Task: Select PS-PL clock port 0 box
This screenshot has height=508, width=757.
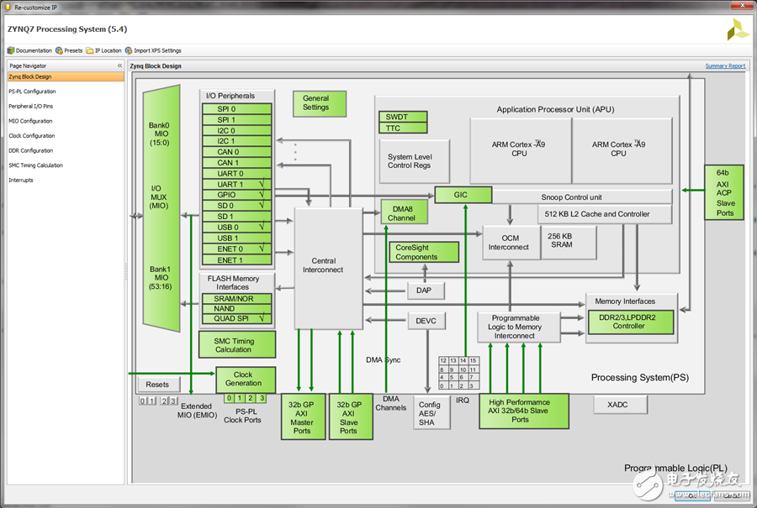Action: coord(229,398)
